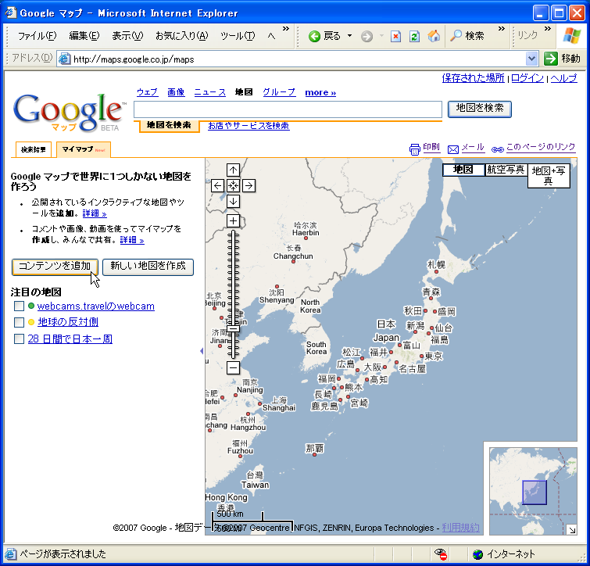Collapse the left panel with the blue arrow
The width and height of the screenshot is (590, 566).
pos(202,351)
